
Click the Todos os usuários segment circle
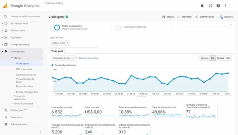click(x=57, y=28)
